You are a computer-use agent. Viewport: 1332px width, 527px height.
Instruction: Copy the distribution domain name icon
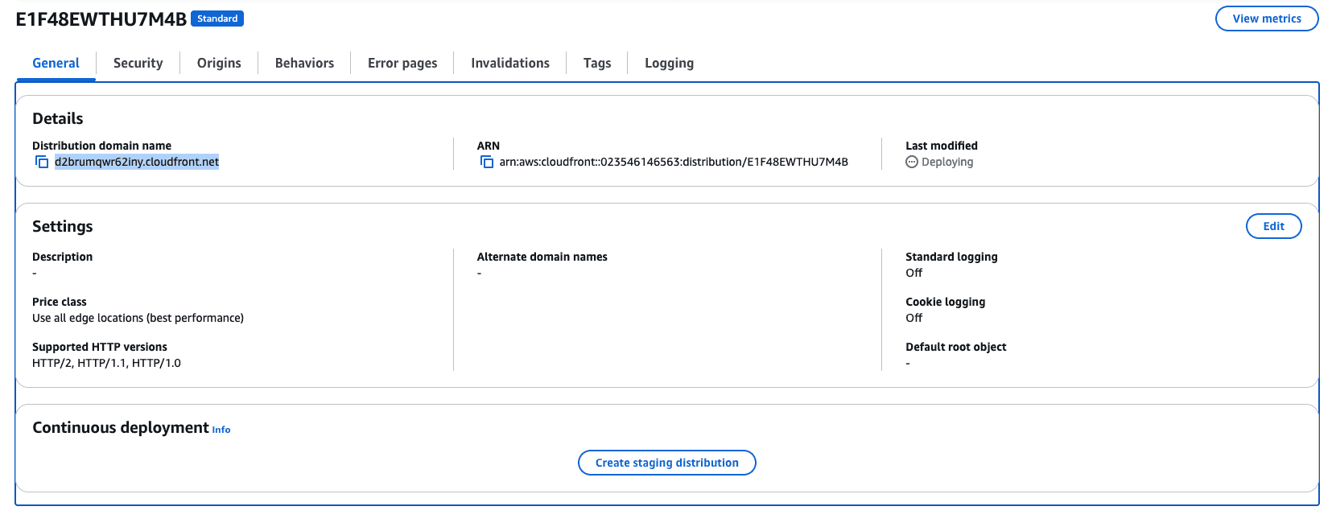[42, 162]
